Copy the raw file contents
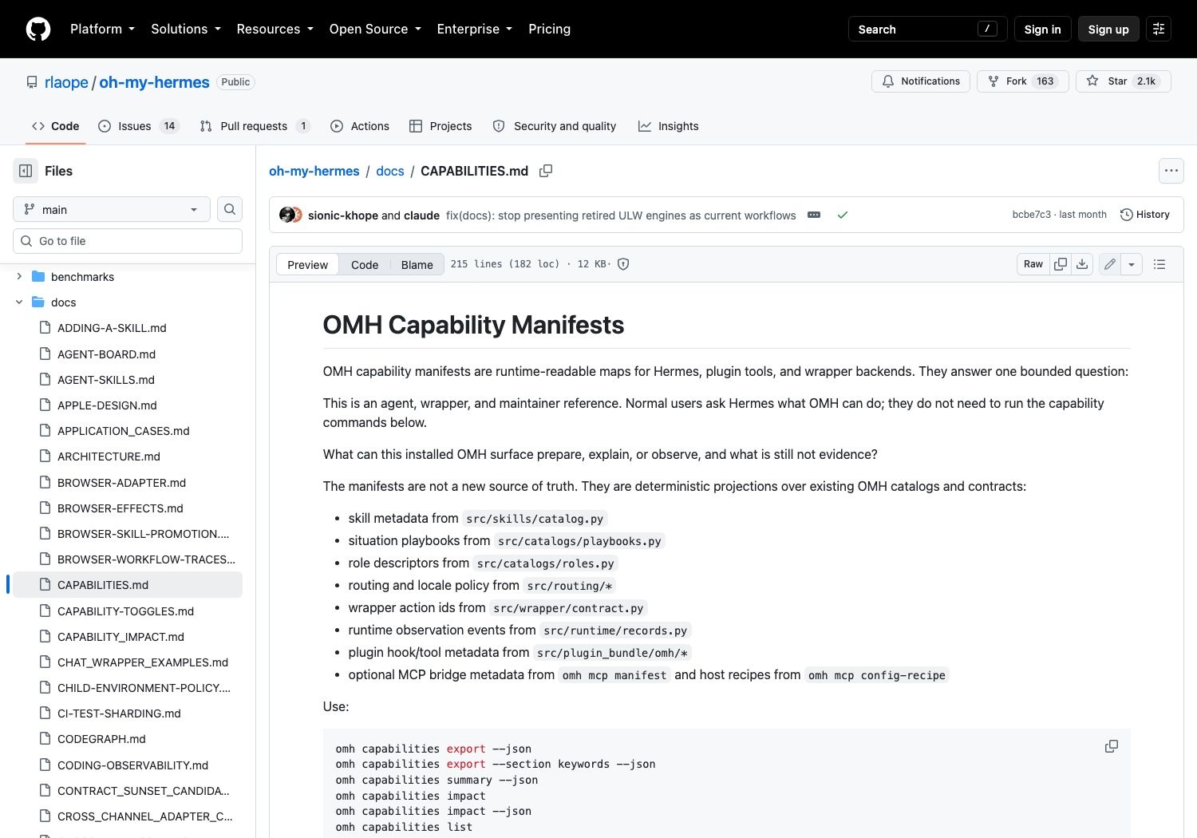Viewport: 1197px width, 838px height. pos(1061,264)
